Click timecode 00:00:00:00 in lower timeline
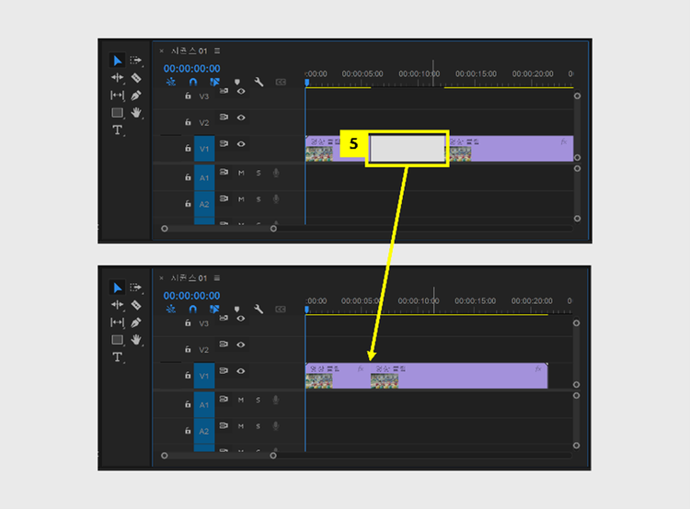This screenshot has height=509, width=690. (x=192, y=296)
